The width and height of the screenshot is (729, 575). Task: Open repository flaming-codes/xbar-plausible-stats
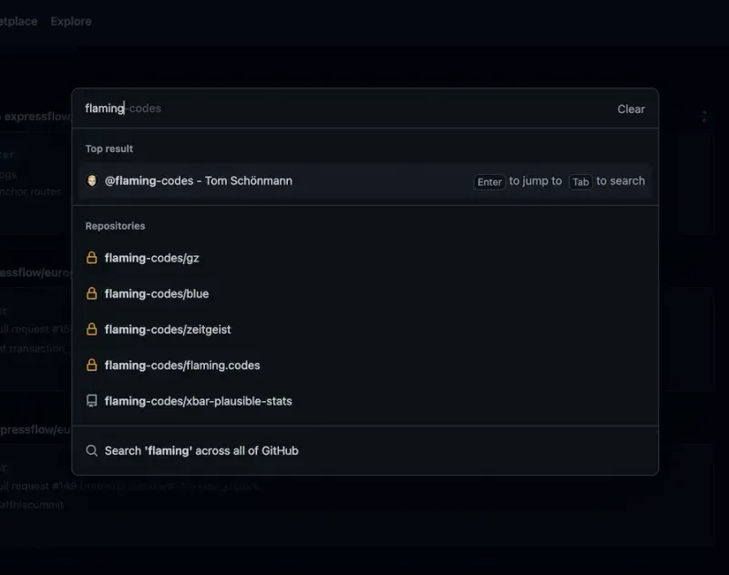click(365, 401)
